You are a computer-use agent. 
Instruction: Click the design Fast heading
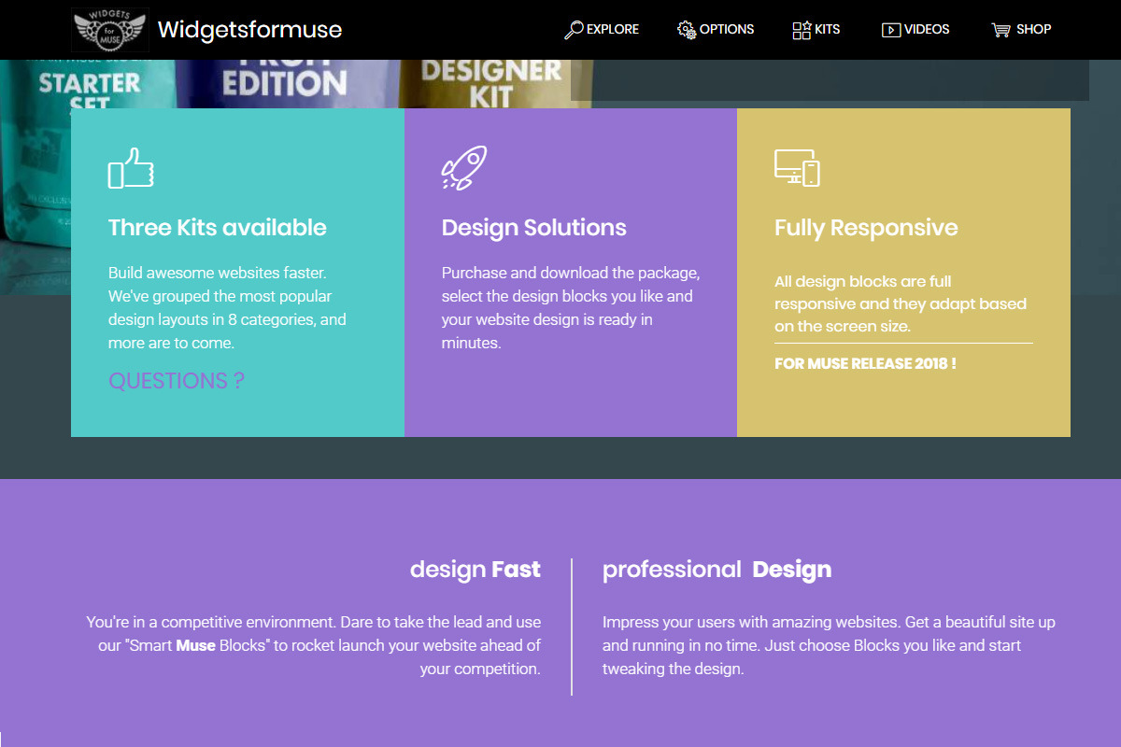click(475, 570)
